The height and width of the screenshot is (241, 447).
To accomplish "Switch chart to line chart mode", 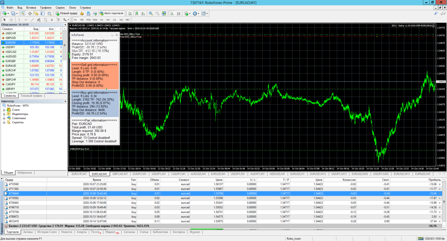I will (143, 13).
